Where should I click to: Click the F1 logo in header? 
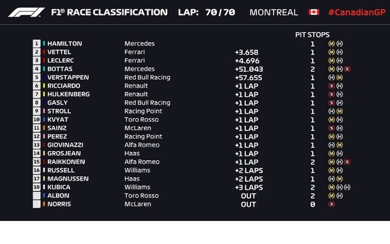point(26,12)
